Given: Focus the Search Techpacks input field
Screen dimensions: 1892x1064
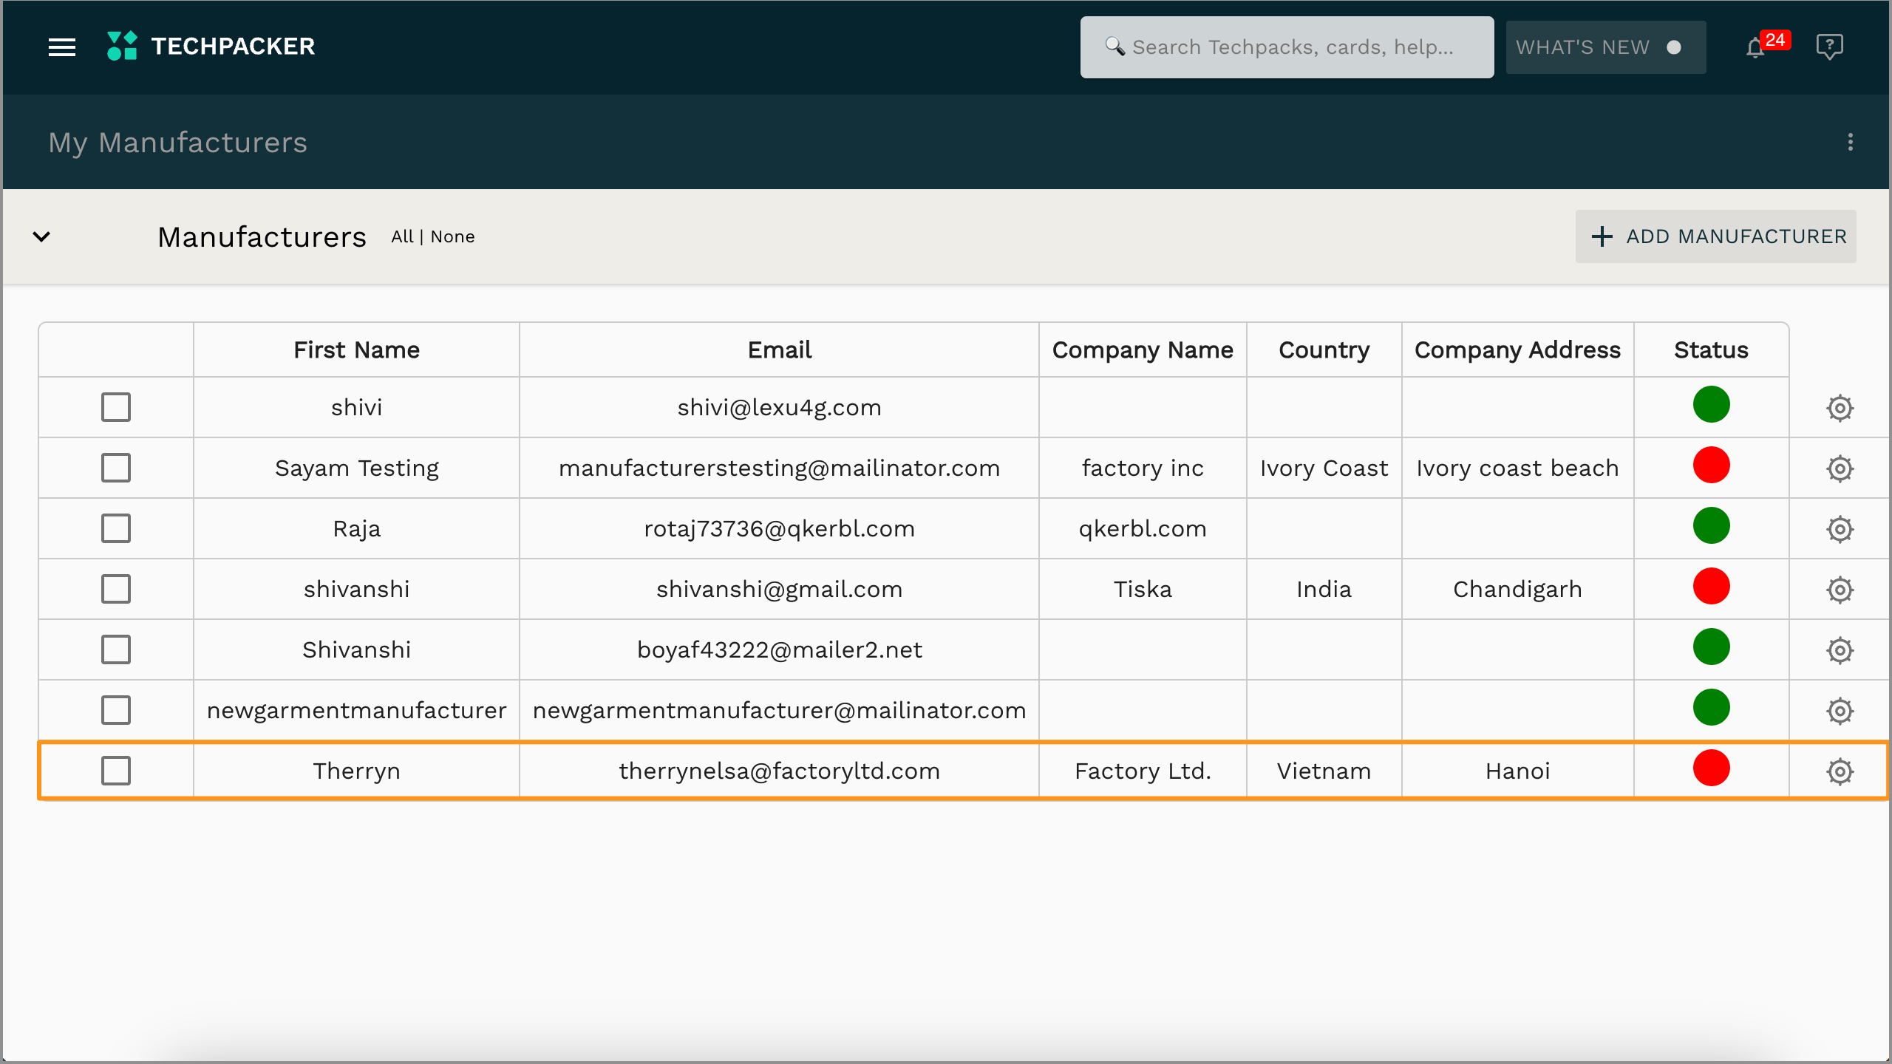Looking at the screenshot, I should pos(1287,47).
